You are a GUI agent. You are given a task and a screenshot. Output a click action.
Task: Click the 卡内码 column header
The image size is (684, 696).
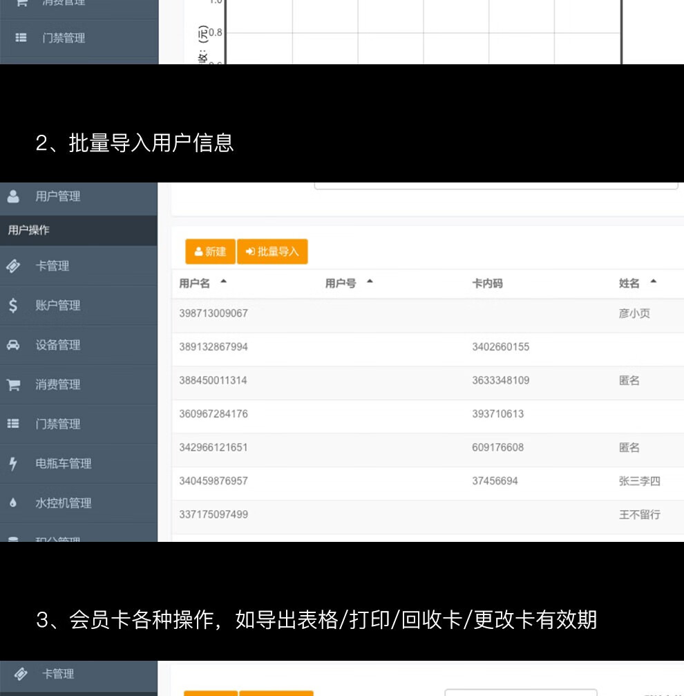487,283
